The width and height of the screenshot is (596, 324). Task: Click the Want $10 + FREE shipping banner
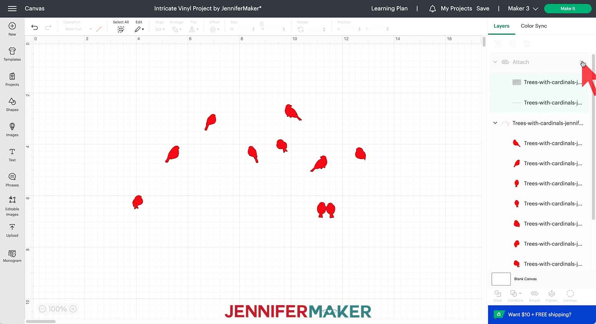pyautogui.click(x=542, y=314)
